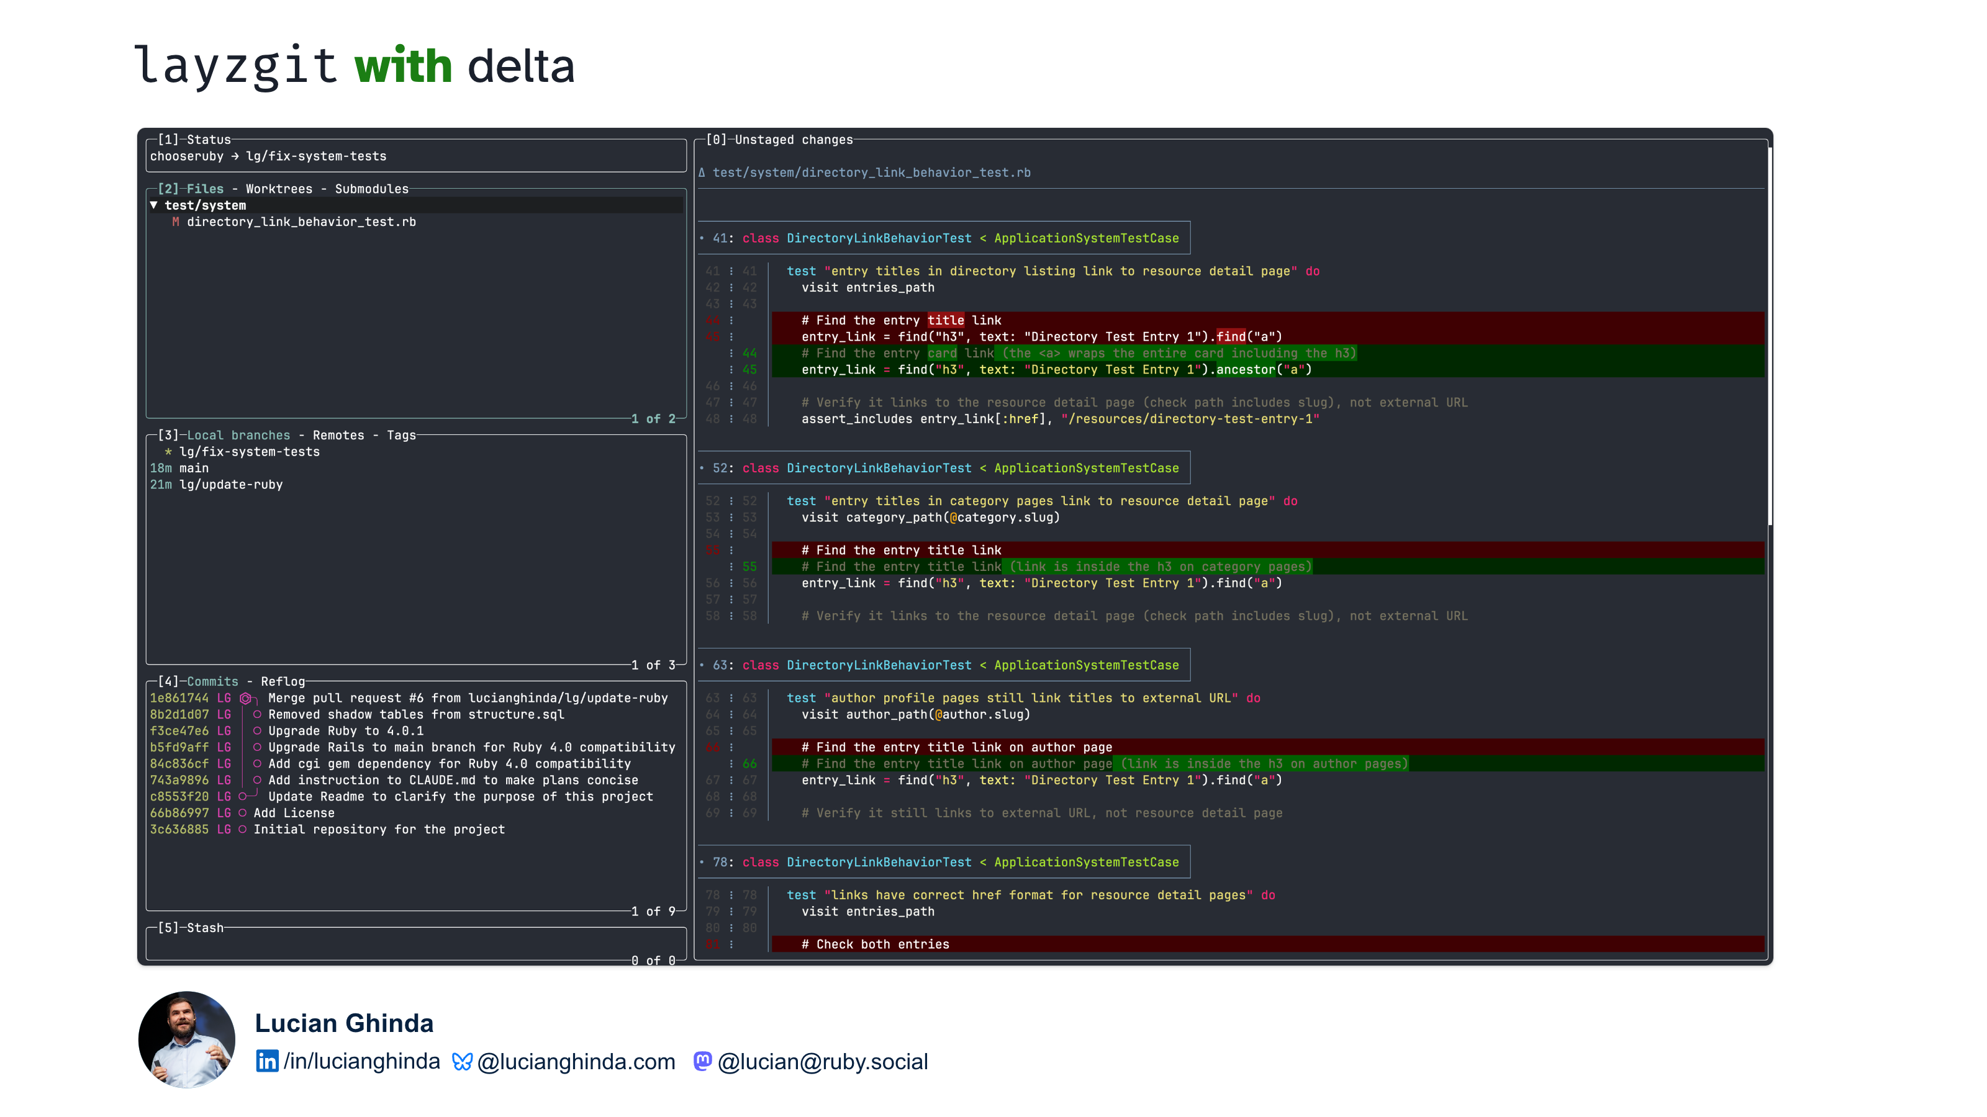Click graph node of commit b5fd9aff
1987x1117 pixels.
pos(257,747)
